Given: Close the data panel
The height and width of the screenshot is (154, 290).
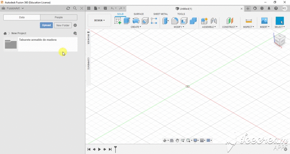Looking at the screenshot, I should 82,8.
